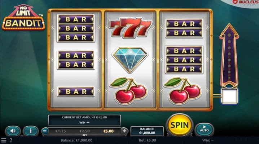Open the hamburger menu icon
Screen dimensions: 259x144
click(4, 140)
